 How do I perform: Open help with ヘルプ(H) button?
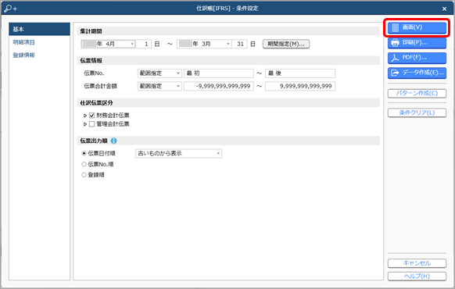click(x=417, y=277)
